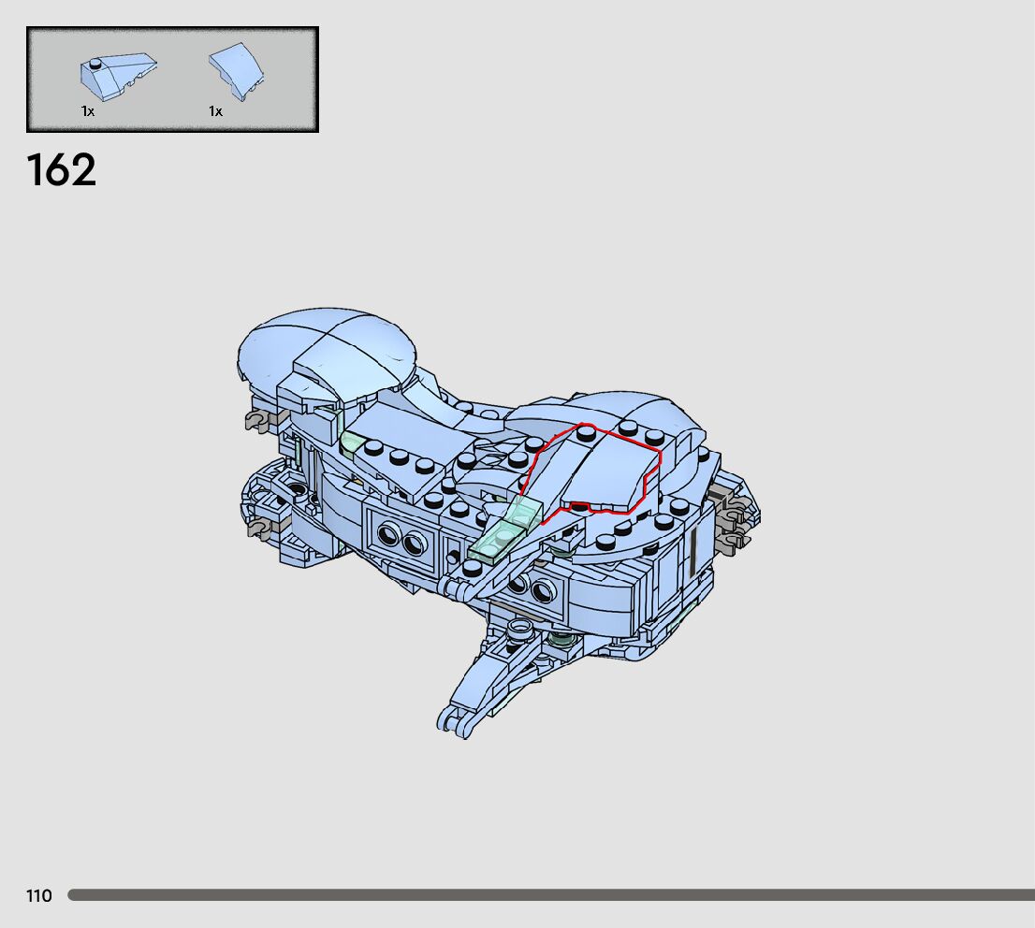Click the lower-right pair of round holes
This screenshot has height=928, width=1035.
pyautogui.click(x=531, y=589)
